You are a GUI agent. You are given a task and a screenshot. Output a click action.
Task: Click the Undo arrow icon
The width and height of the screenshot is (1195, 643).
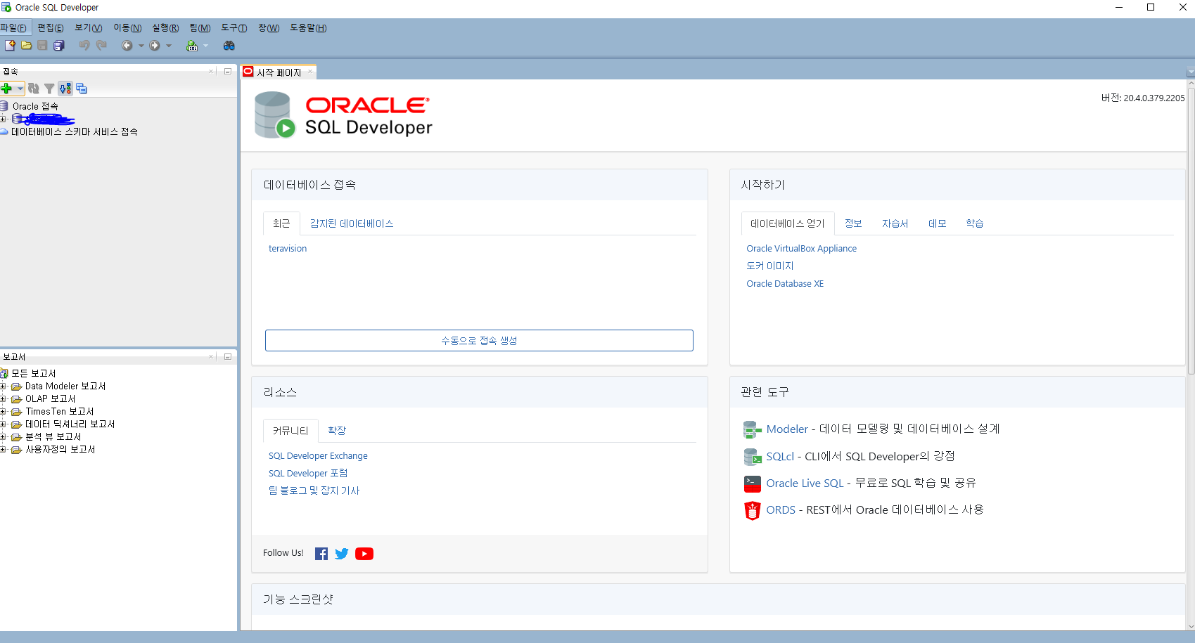pos(84,46)
